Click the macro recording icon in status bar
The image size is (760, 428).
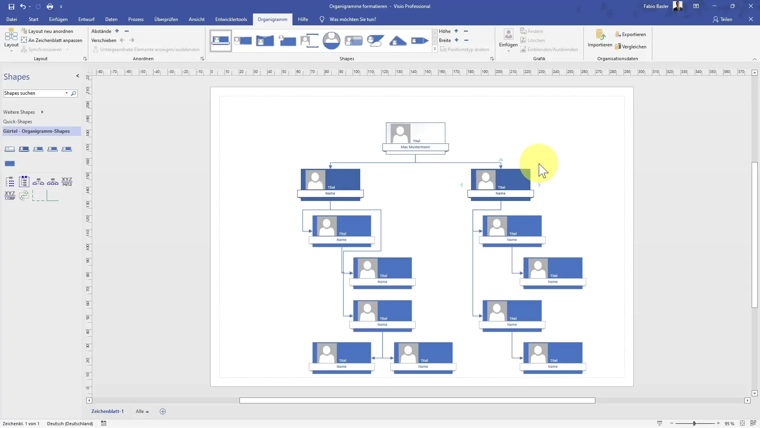tap(104, 424)
